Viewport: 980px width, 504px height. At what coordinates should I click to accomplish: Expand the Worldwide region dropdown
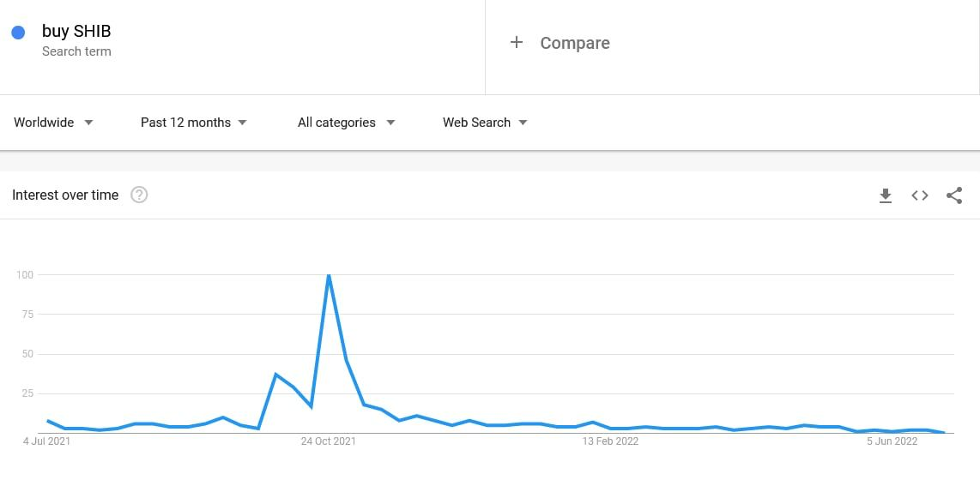pyautogui.click(x=53, y=123)
